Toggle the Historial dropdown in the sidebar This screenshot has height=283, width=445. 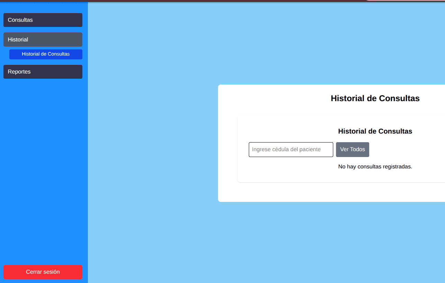[x=43, y=40]
